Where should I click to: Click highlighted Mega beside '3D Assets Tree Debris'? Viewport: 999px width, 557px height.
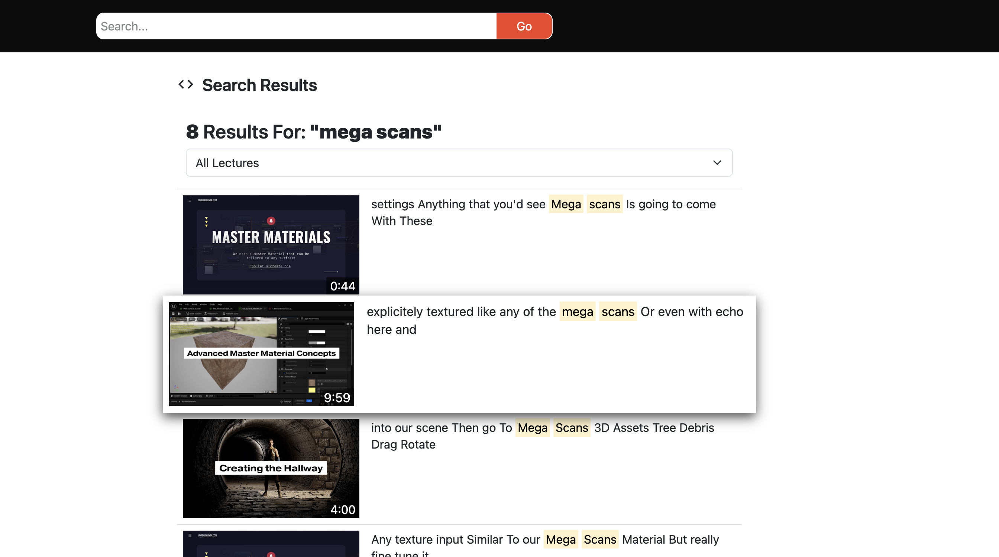[532, 428]
